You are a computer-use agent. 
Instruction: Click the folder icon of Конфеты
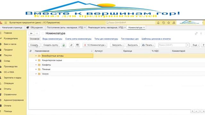coord(39,65)
